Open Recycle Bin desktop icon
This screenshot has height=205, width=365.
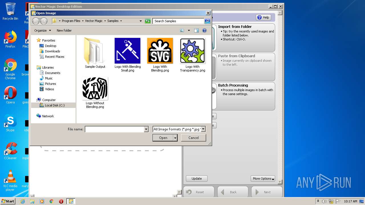coord(10,11)
